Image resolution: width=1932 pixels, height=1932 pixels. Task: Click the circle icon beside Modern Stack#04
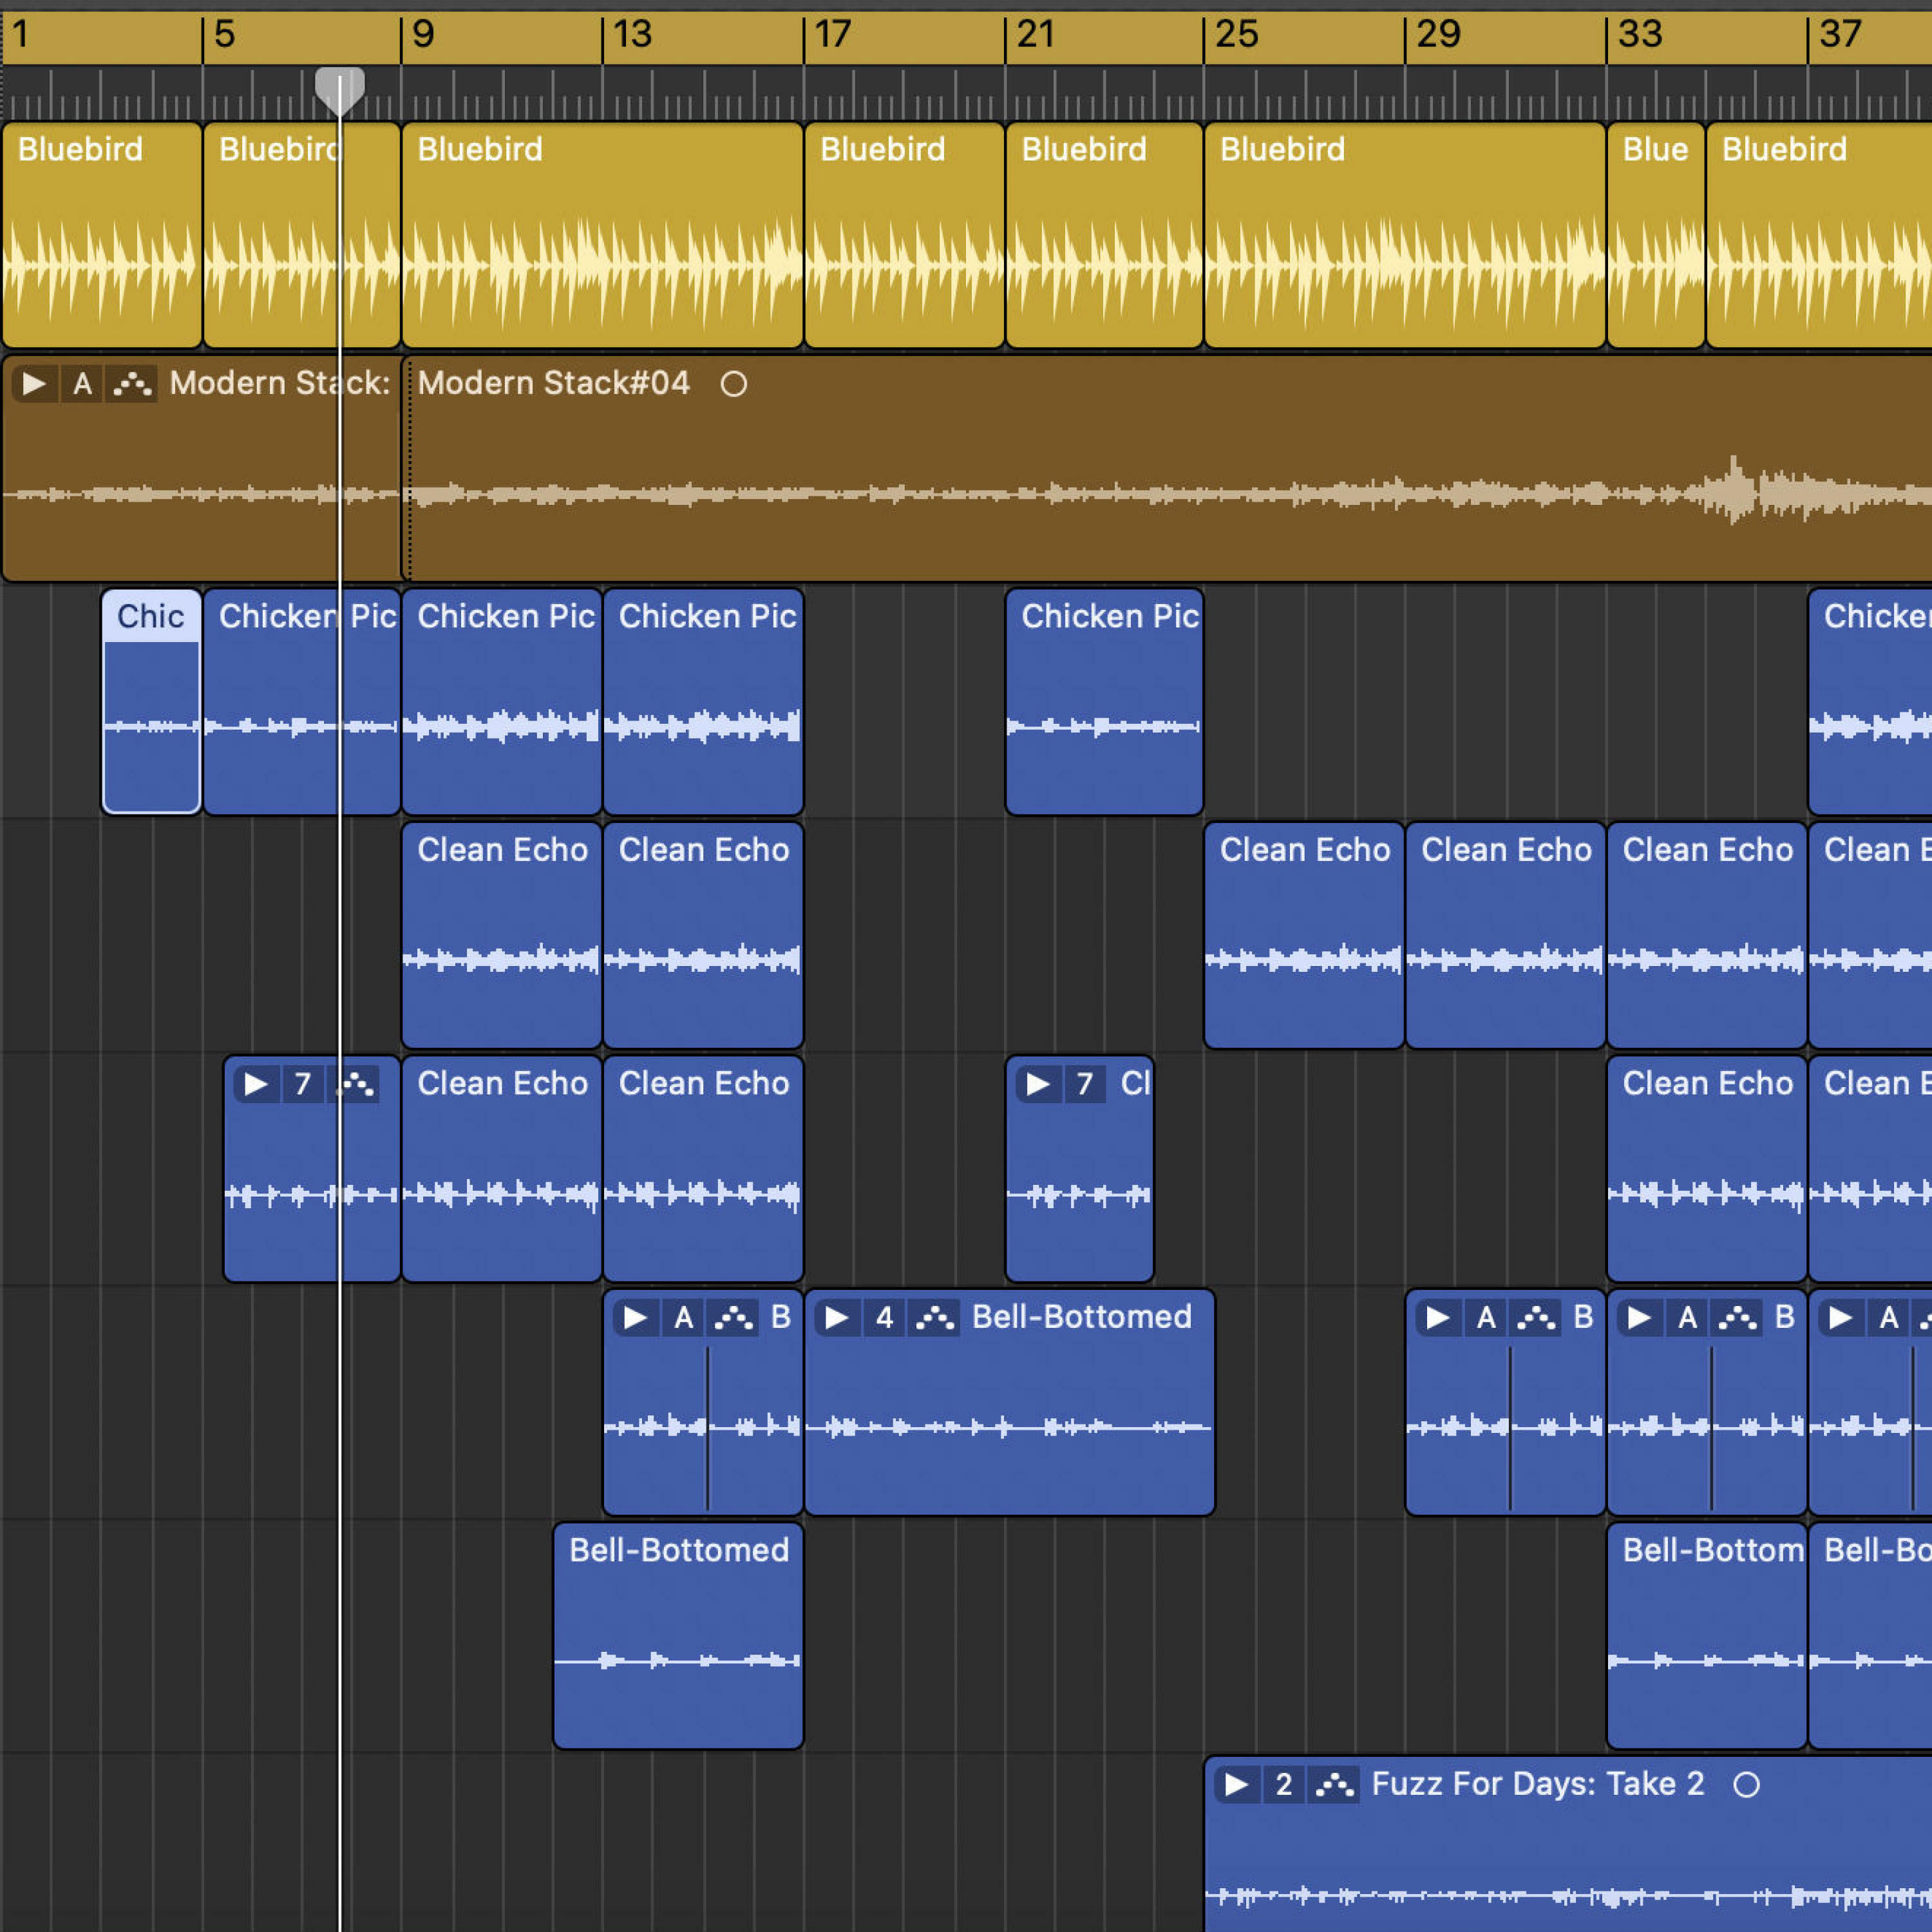point(734,384)
